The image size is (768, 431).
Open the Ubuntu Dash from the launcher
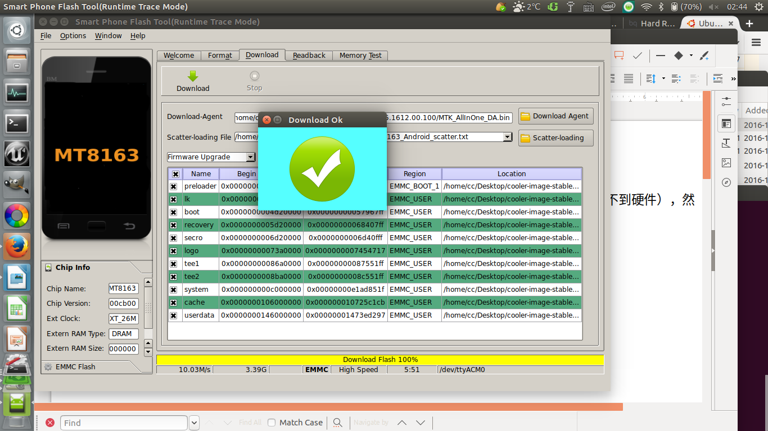17,30
